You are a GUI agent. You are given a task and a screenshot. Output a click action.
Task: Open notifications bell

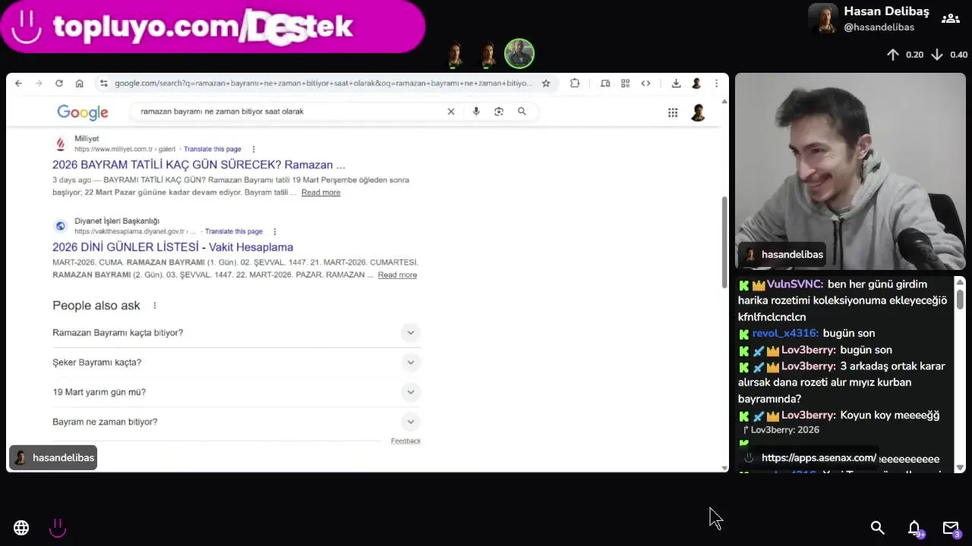coord(915,528)
